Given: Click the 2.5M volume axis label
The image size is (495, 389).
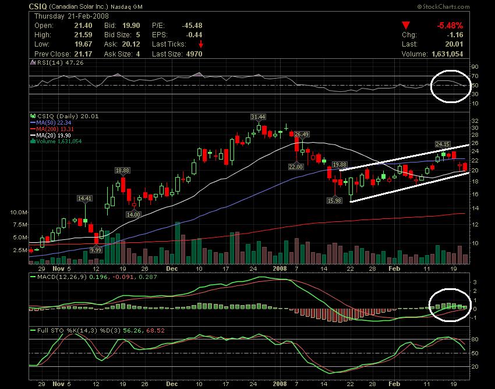Looking at the screenshot, I should [20, 250].
